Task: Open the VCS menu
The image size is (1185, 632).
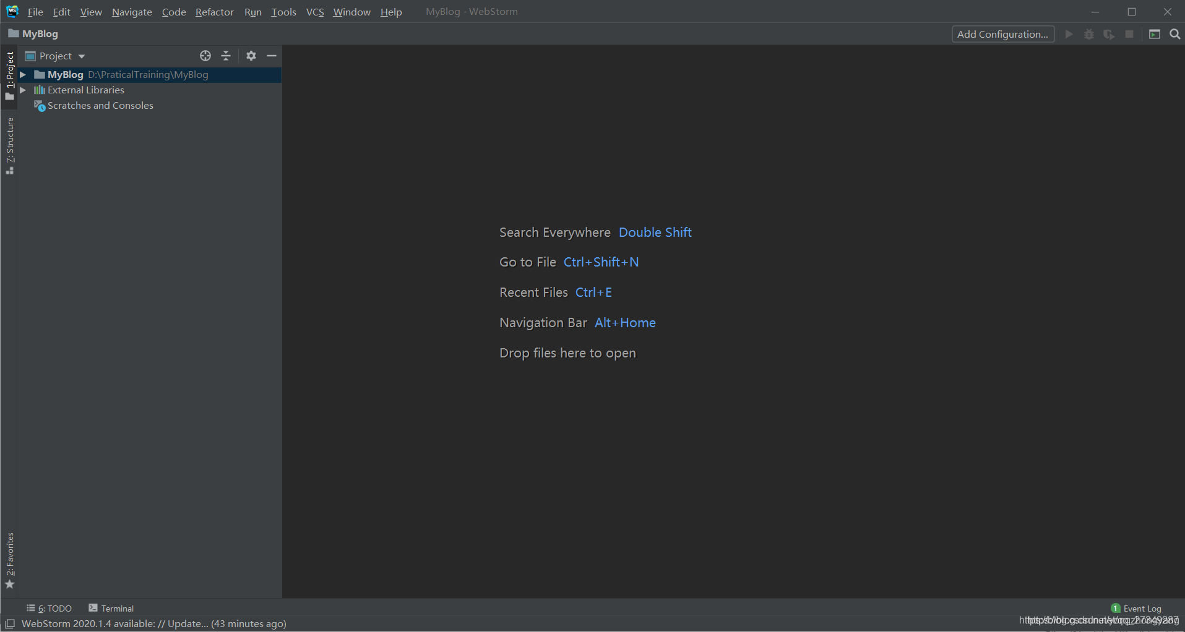Action: [315, 12]
